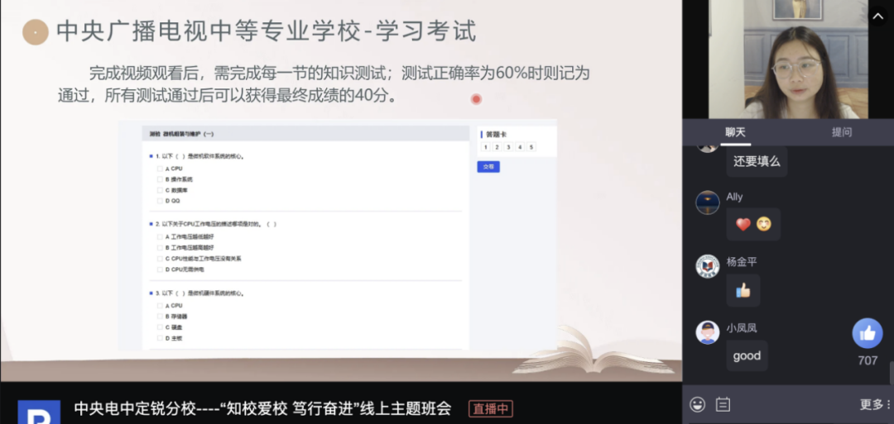
Task: Click the notes icon beside emoji button
Action: pyautogui.click(x=723, y=405)
